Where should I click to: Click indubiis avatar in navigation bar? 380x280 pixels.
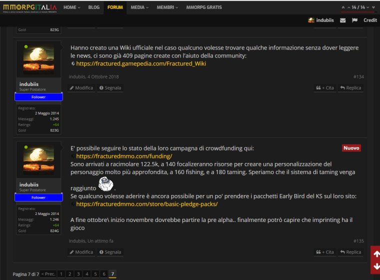311,20
